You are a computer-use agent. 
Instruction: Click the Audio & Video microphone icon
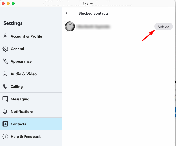5,74
